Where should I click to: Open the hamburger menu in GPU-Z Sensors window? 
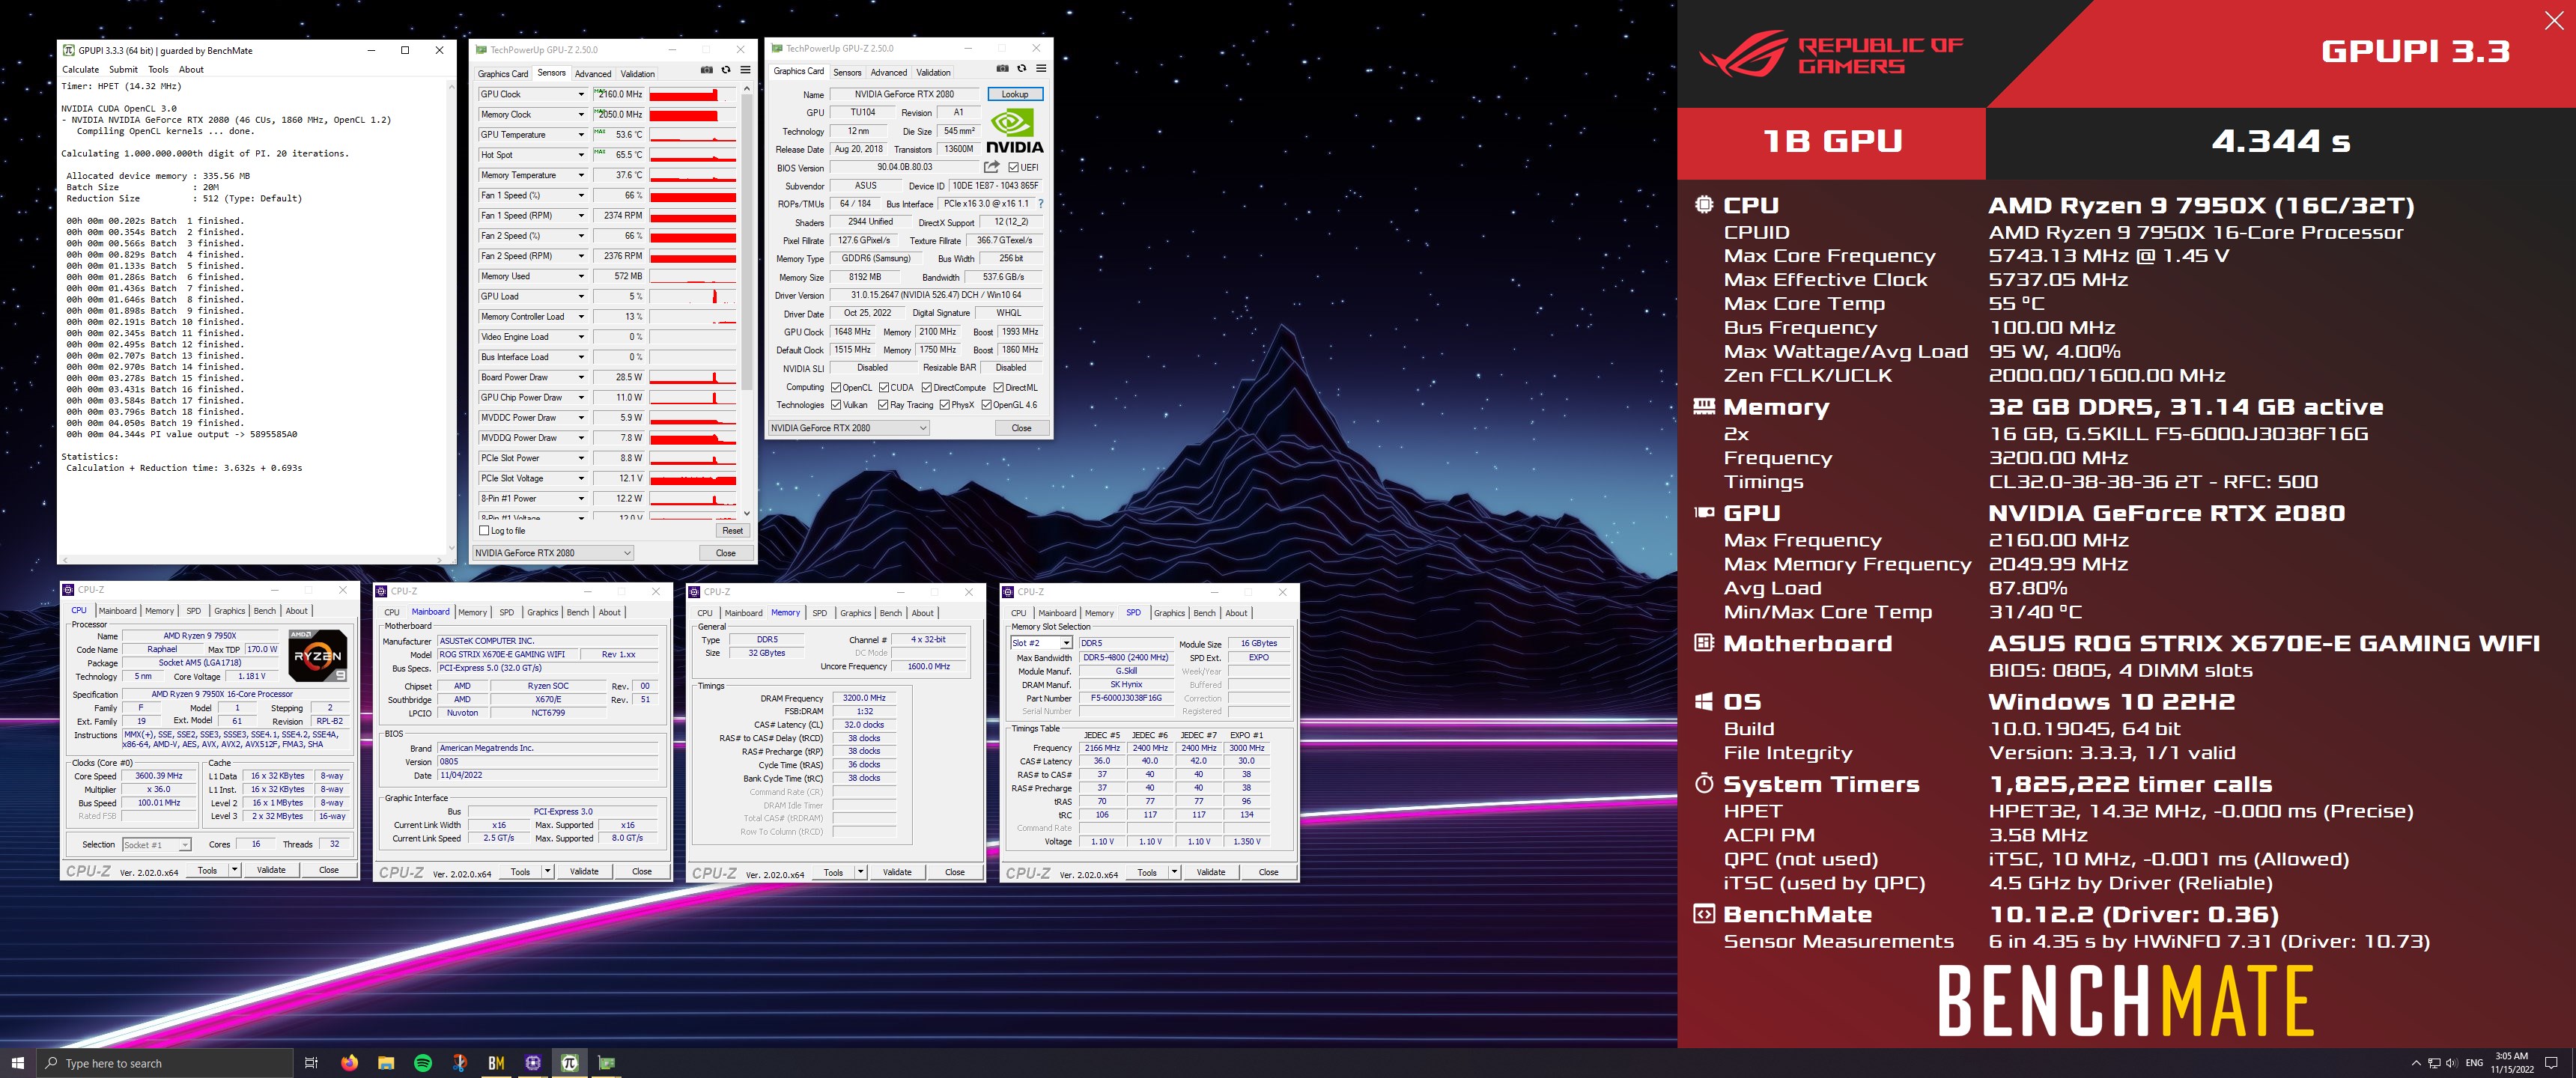[x=745, y=70]
